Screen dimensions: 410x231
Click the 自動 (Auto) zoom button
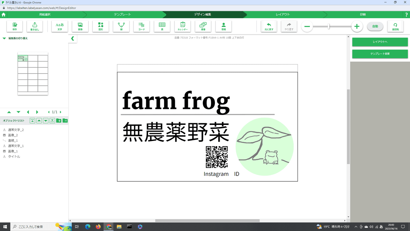tap(375, 26)
